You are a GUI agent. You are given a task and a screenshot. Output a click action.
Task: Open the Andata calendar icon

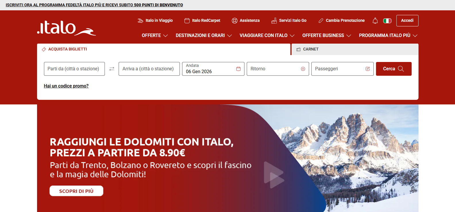pos(238,69)
